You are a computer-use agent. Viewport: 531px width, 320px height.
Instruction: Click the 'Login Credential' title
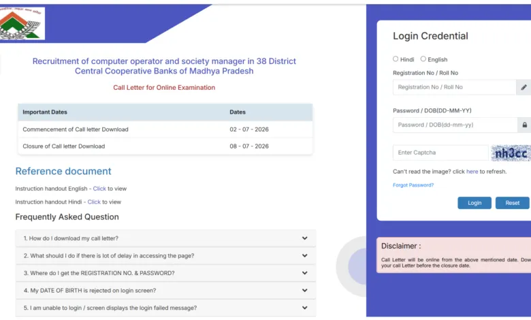(x=430, y=36)
